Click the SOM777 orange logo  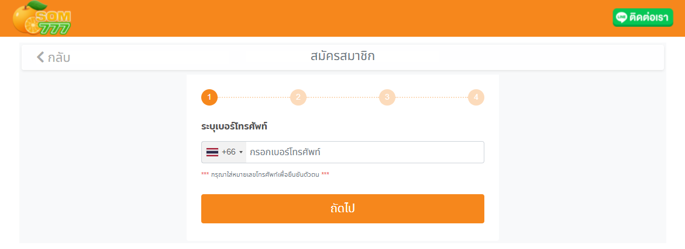click(x=42, y=19)
